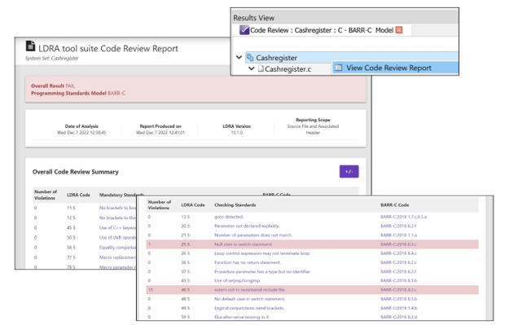Click the Results View panel title
This screenshot has width=505, height=325.
pyautogui.click(x=254, y=18)
